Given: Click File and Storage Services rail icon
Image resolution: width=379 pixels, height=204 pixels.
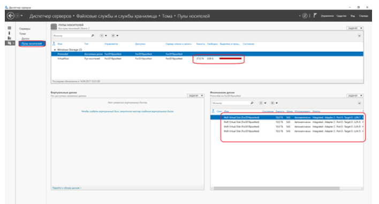Looking at the screenshot, I should (x=10, y=43).
